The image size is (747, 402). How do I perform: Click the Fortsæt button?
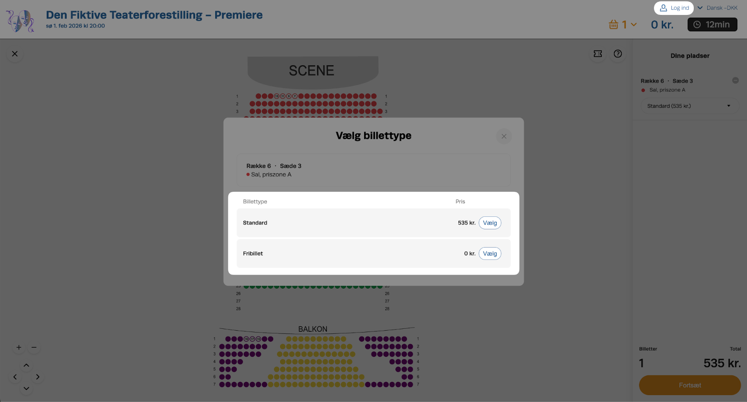click(x=690, y=385)
